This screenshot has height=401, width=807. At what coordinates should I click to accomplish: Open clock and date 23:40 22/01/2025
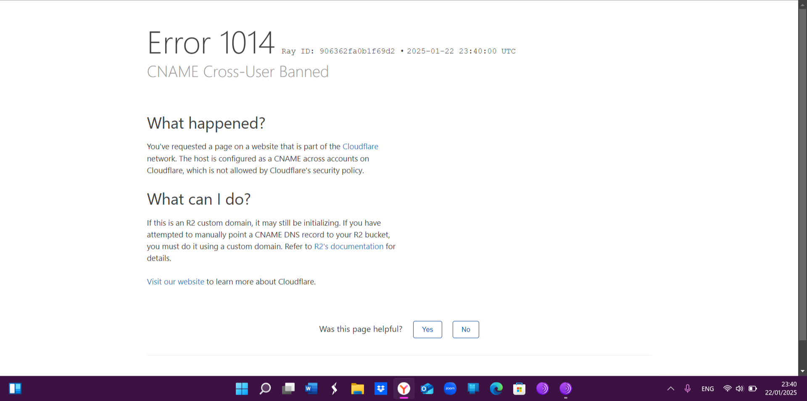tap(781, 388)
